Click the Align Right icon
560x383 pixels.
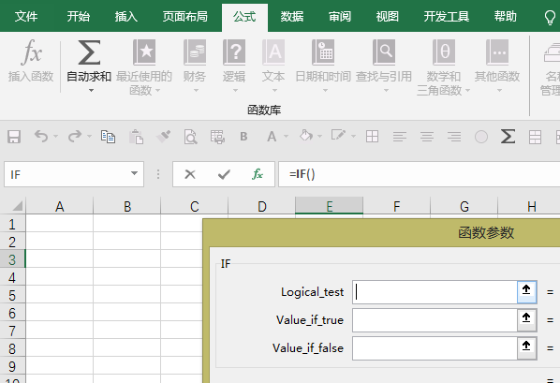pyautogui.click(x=454, y=137)
